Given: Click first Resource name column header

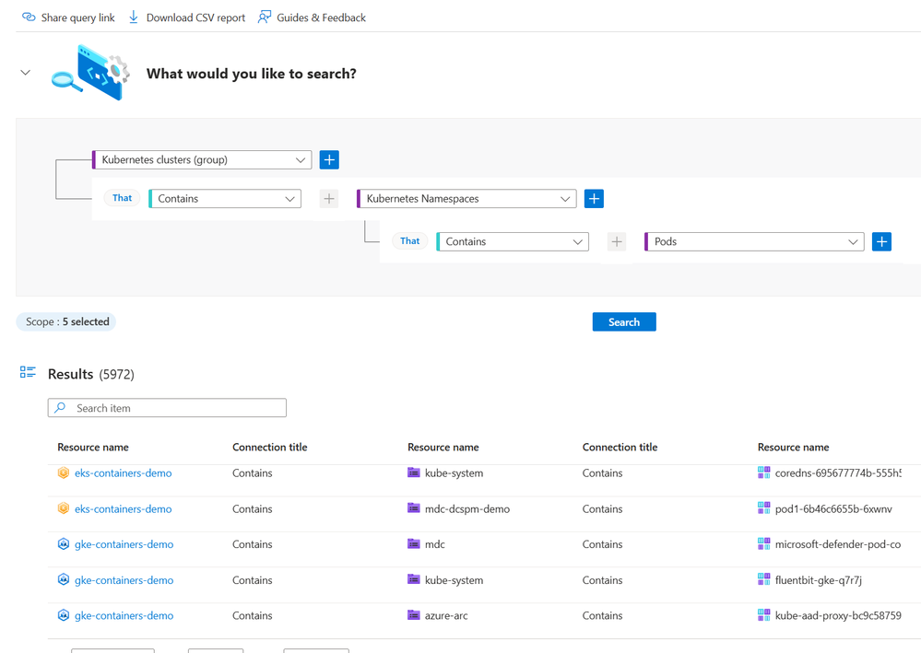Looking at the screenshot, I should [93, 447].
